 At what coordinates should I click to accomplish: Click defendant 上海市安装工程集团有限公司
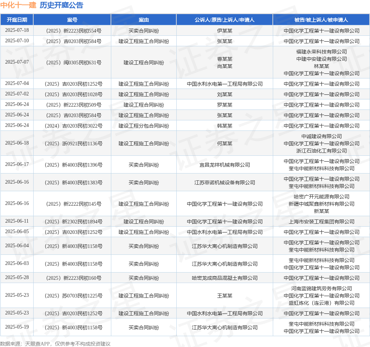(x=321, y=222)
